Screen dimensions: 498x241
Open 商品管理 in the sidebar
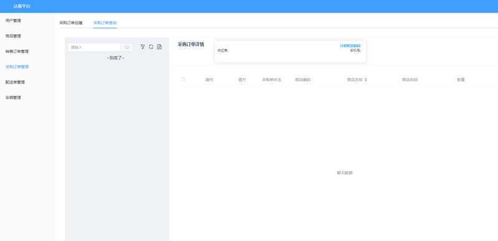[13, 36]
